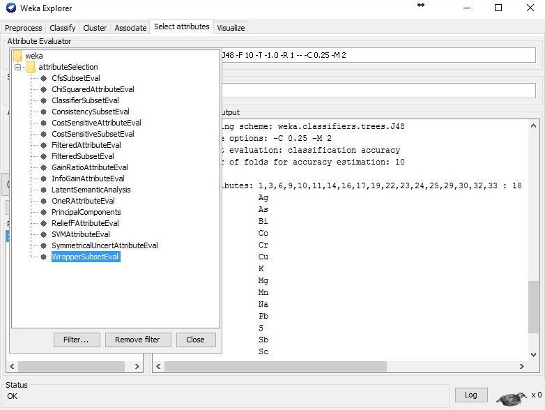Click the result list scrollbar left arrow
545x410 pixels.
click(x=12, y=366)
